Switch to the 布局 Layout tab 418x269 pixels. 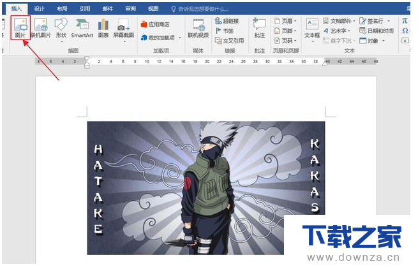click(x=62, y=8)
